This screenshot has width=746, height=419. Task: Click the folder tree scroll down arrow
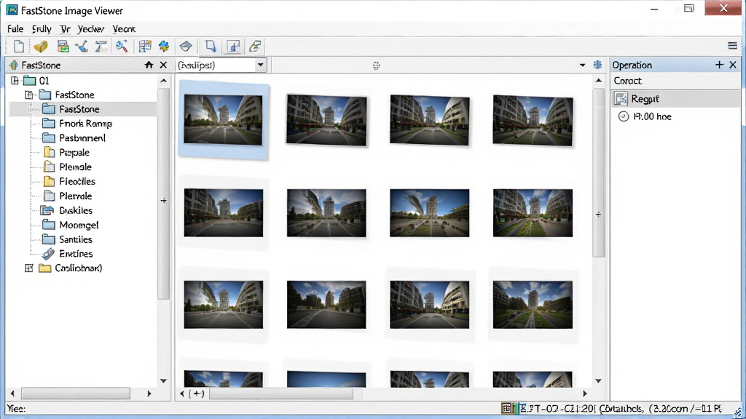point(164,380)
